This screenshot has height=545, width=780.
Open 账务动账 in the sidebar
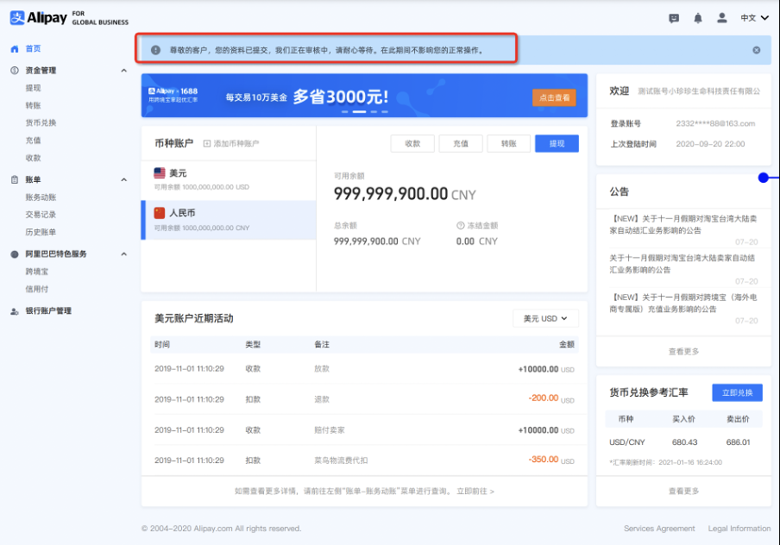click(x=41, y=197)
